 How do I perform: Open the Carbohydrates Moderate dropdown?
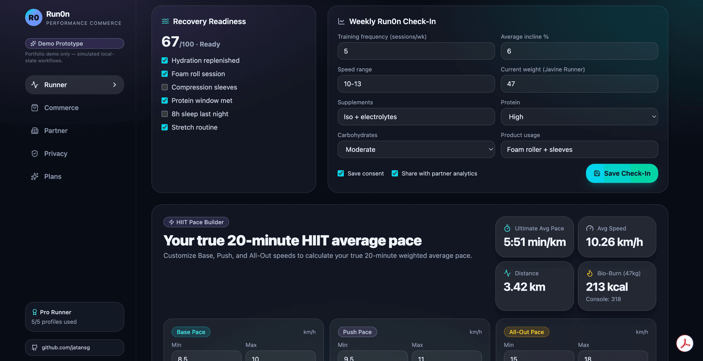click(x=416, y=149)
